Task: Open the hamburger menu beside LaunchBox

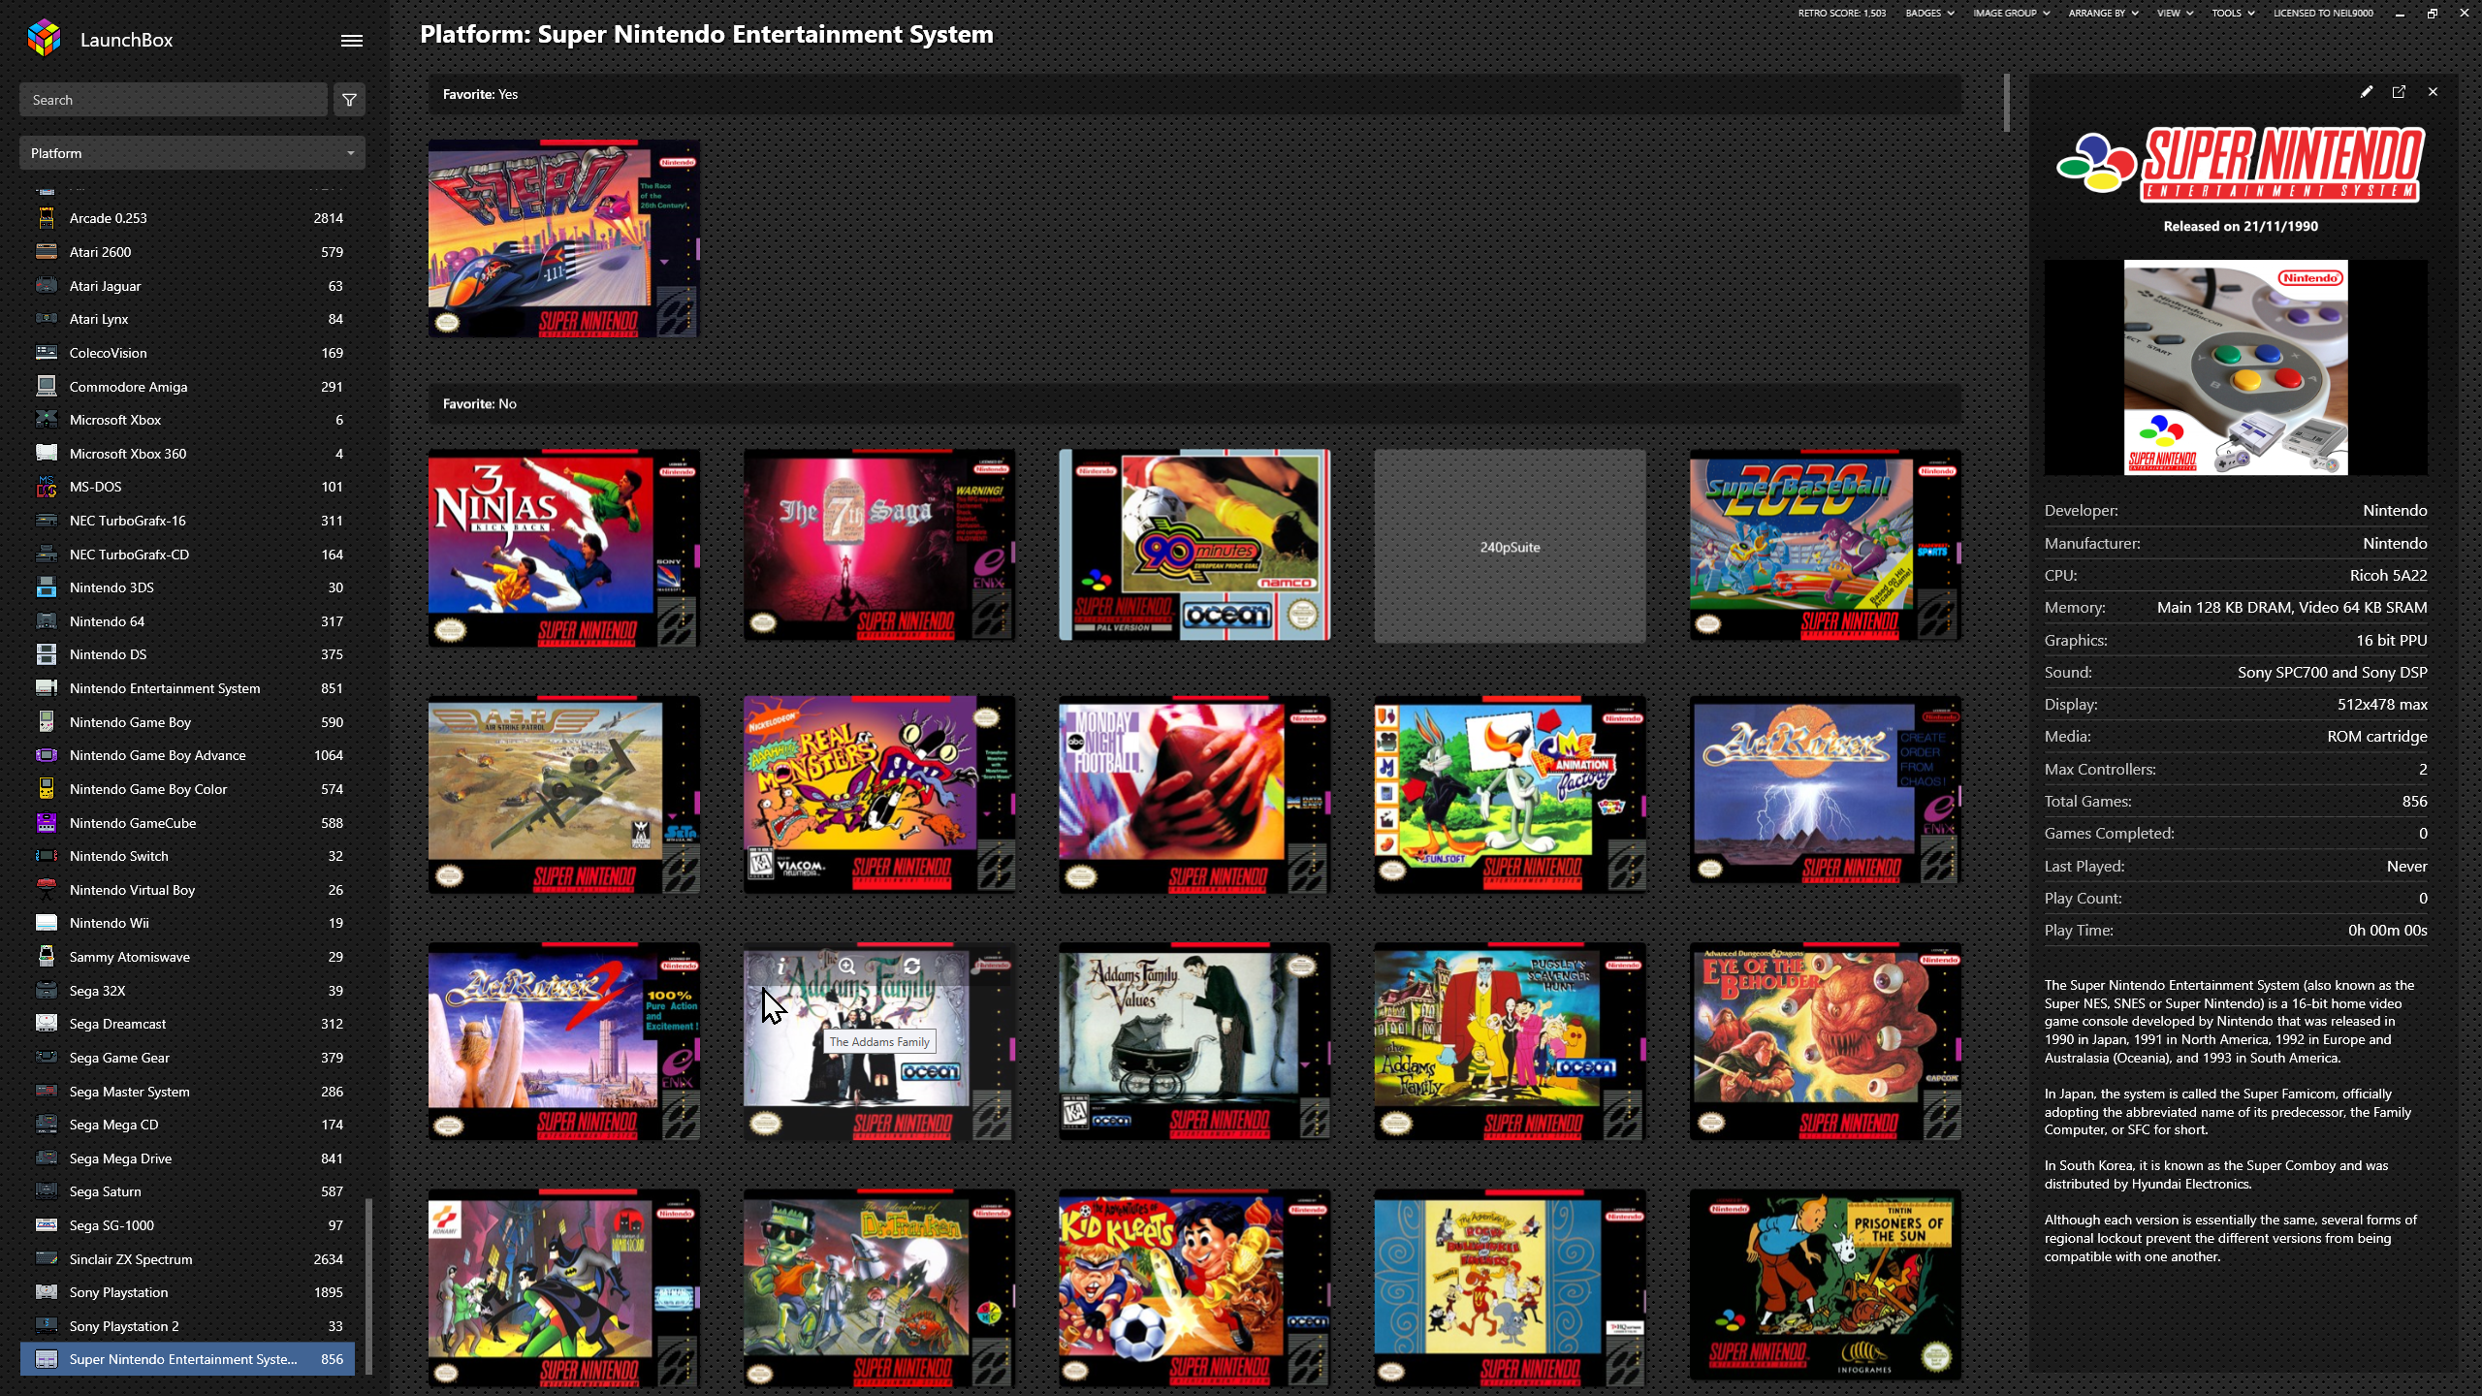Action: pos(352,41)
